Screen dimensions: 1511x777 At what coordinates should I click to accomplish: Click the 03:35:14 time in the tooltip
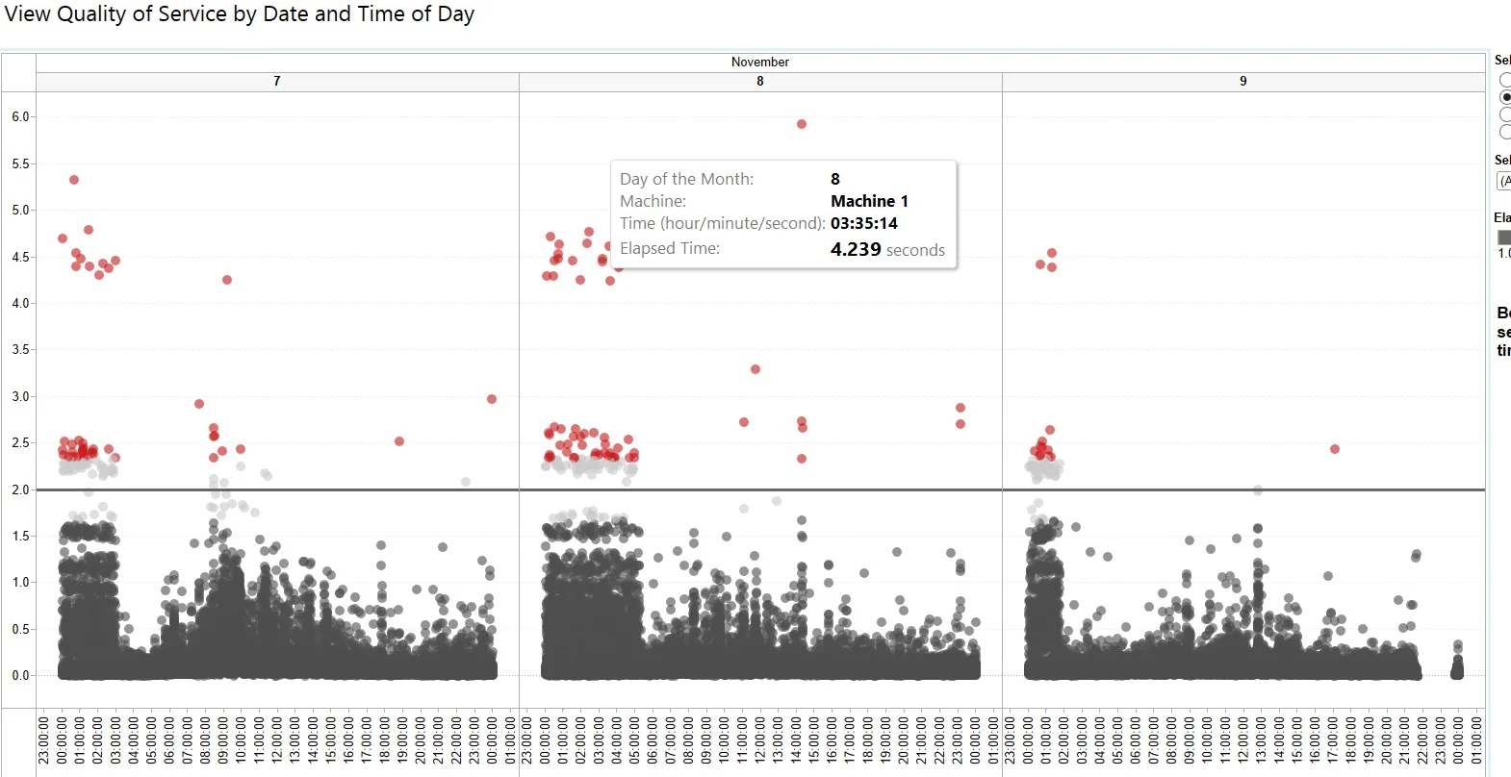pyautogui.click(x=864, y=223)
